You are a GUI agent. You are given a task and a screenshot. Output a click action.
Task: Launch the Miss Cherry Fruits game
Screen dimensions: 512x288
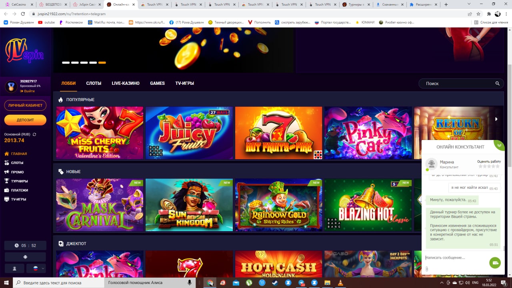pos(100,133)
